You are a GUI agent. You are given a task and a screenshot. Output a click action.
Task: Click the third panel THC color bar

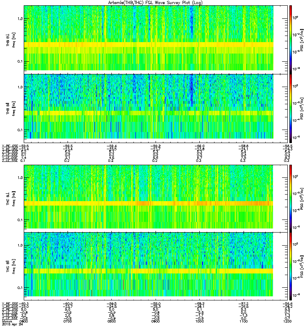coord(291,199)
